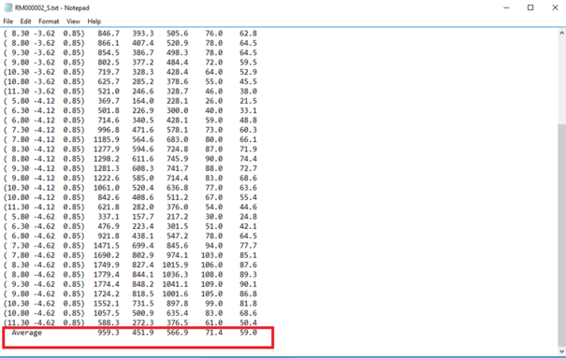The image size is (566, 358).
Task: Click the vertical scrollbar down arrow
Action: [561, 351]
